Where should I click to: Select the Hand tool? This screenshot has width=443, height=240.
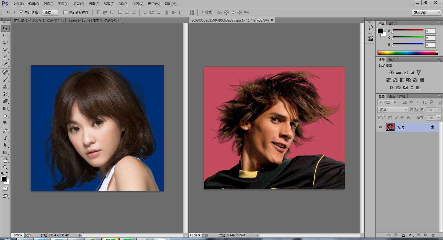coord(5,160)
